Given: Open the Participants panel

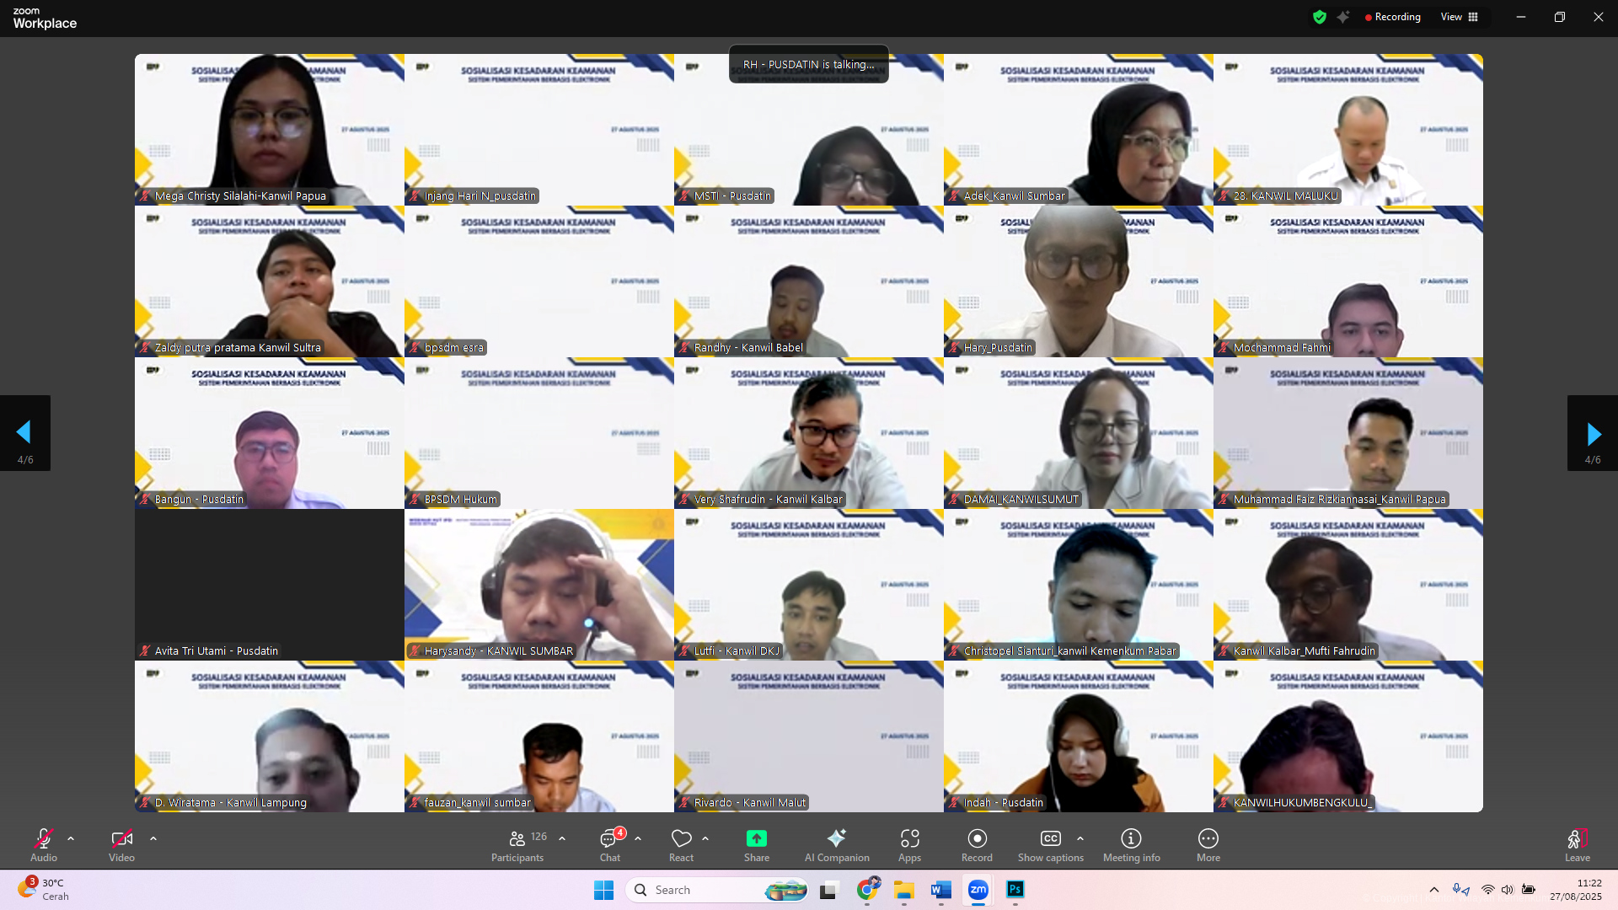Looking at the screenshot, I should tap(517, 843).
